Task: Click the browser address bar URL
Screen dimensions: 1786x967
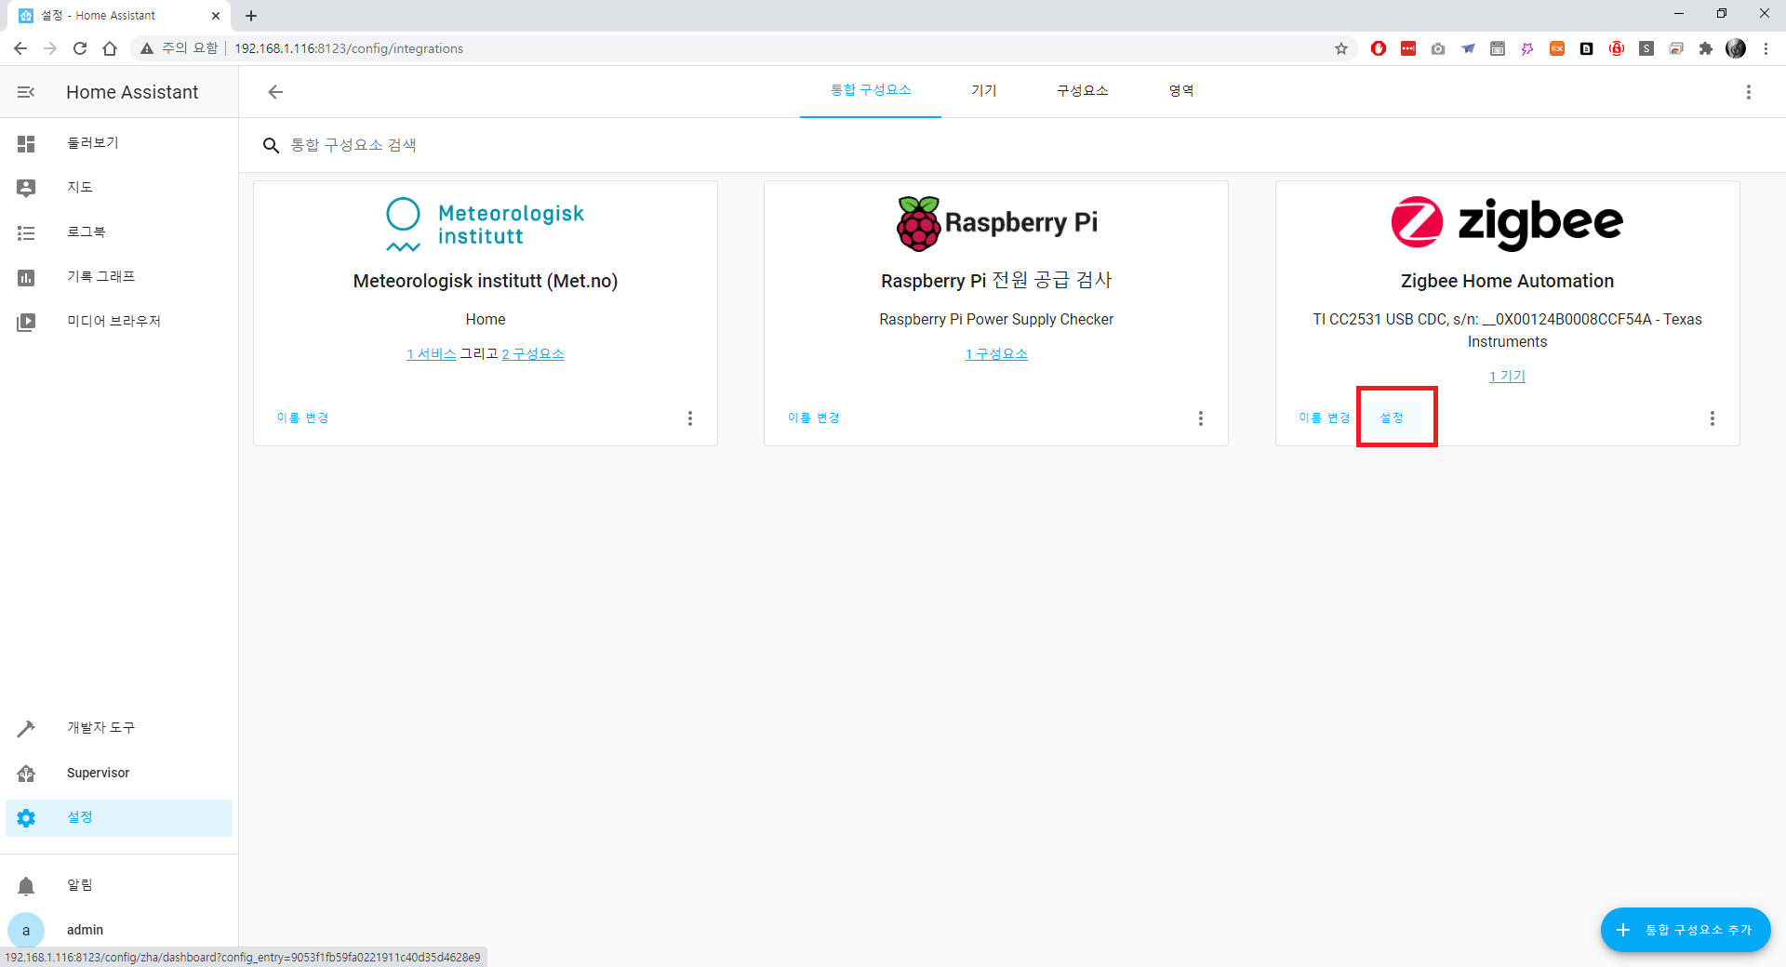Action: point(349,48)
